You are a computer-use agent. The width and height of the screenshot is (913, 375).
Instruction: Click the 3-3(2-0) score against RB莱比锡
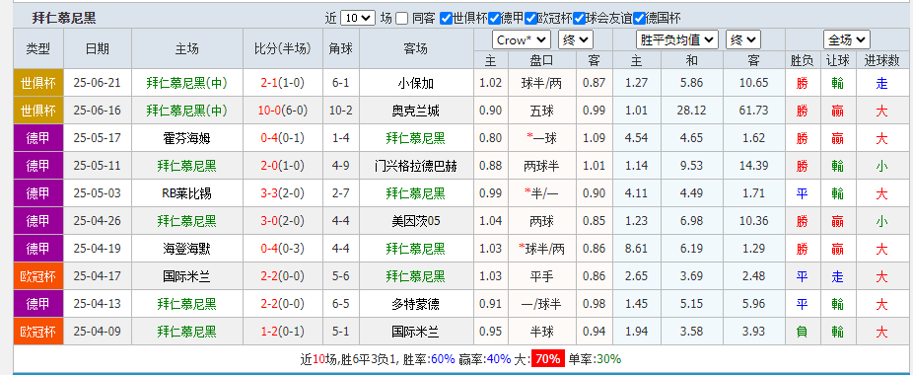282,193
